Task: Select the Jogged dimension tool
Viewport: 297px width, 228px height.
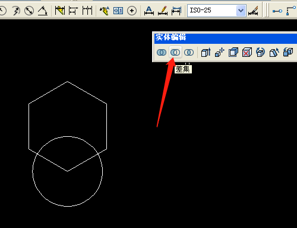Action: point(17,11)
